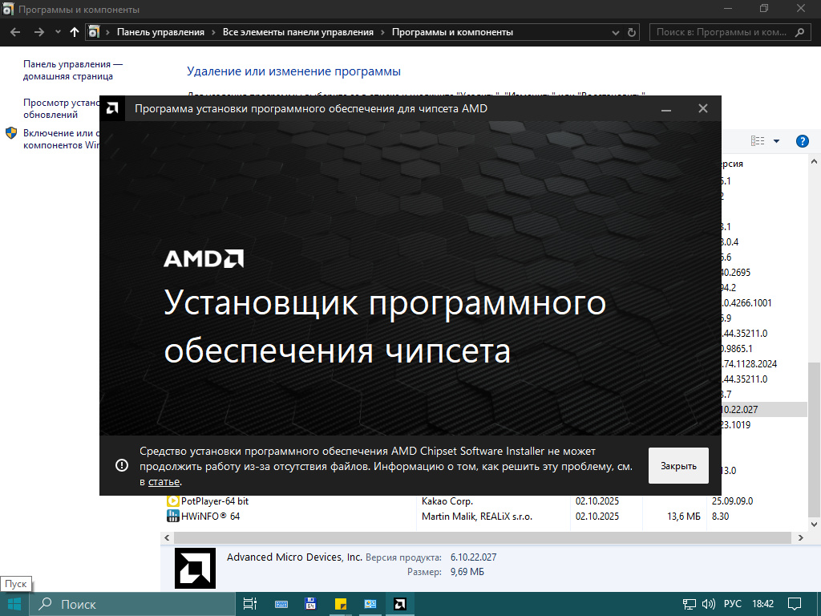Click the network icon in system tray
The height and width of the screenshot is (616, 821).
(689, 604)
